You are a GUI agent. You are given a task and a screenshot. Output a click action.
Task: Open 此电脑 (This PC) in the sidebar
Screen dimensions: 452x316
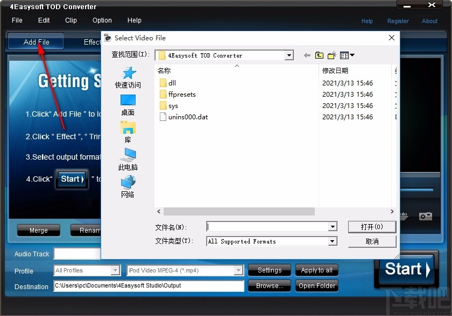tap(128, 159)
